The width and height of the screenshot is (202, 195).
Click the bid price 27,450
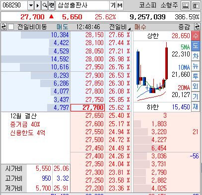(x=94, y=148)
